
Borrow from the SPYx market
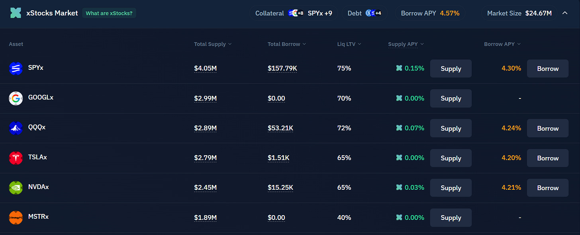(548, 69)
